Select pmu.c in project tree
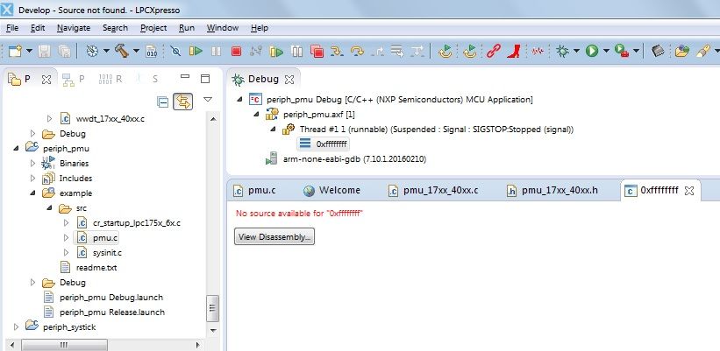This screenshot has width=720, height=351. [105, 238]
